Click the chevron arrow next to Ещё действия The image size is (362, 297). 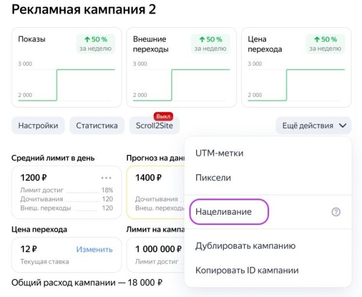coord(343,126)
